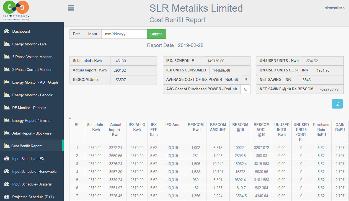This screenshot has height=201, width=349.
Task: Click the Dashboard gauge icon in sidebar
Action: pos(7,31)
